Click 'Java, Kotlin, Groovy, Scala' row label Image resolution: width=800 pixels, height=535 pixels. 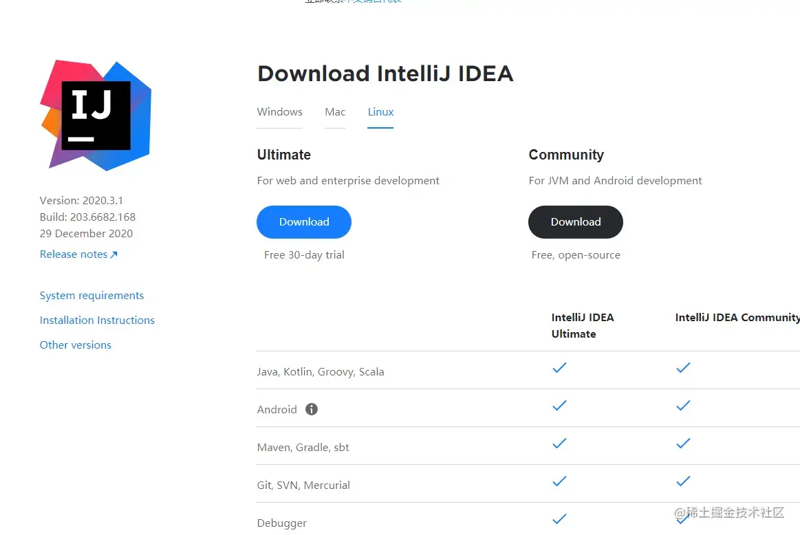321,372
